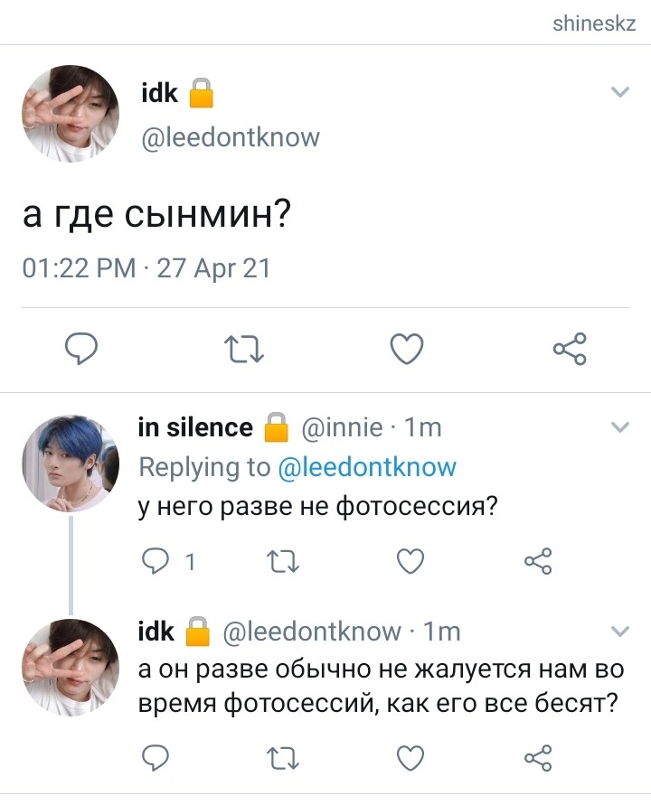View in silence's blue-haired avatar profile

[x=71, y=463]
